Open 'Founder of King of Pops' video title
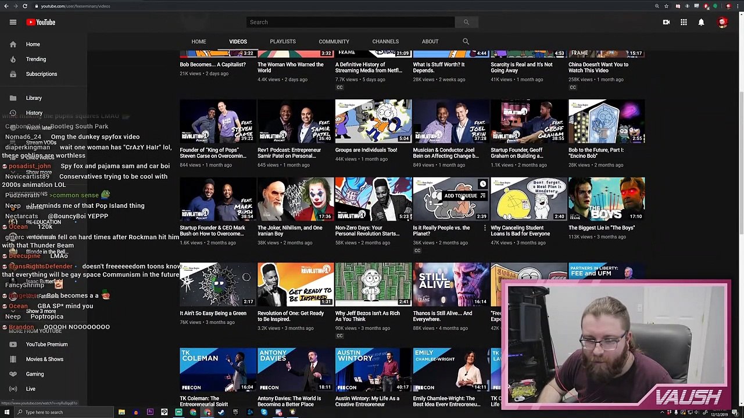 213,153
